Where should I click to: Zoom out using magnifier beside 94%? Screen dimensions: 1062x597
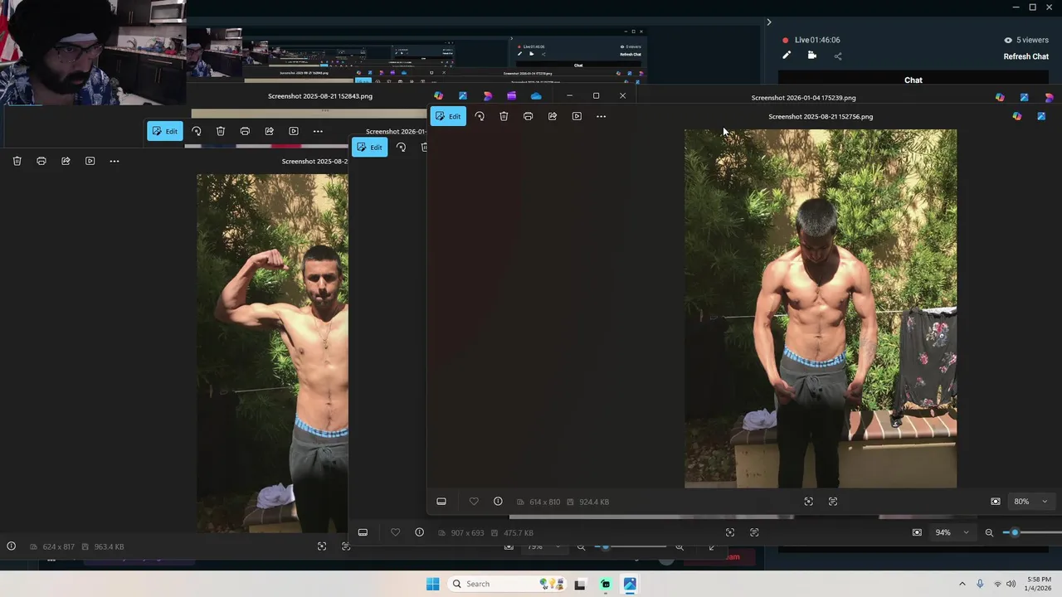point(989,532)
